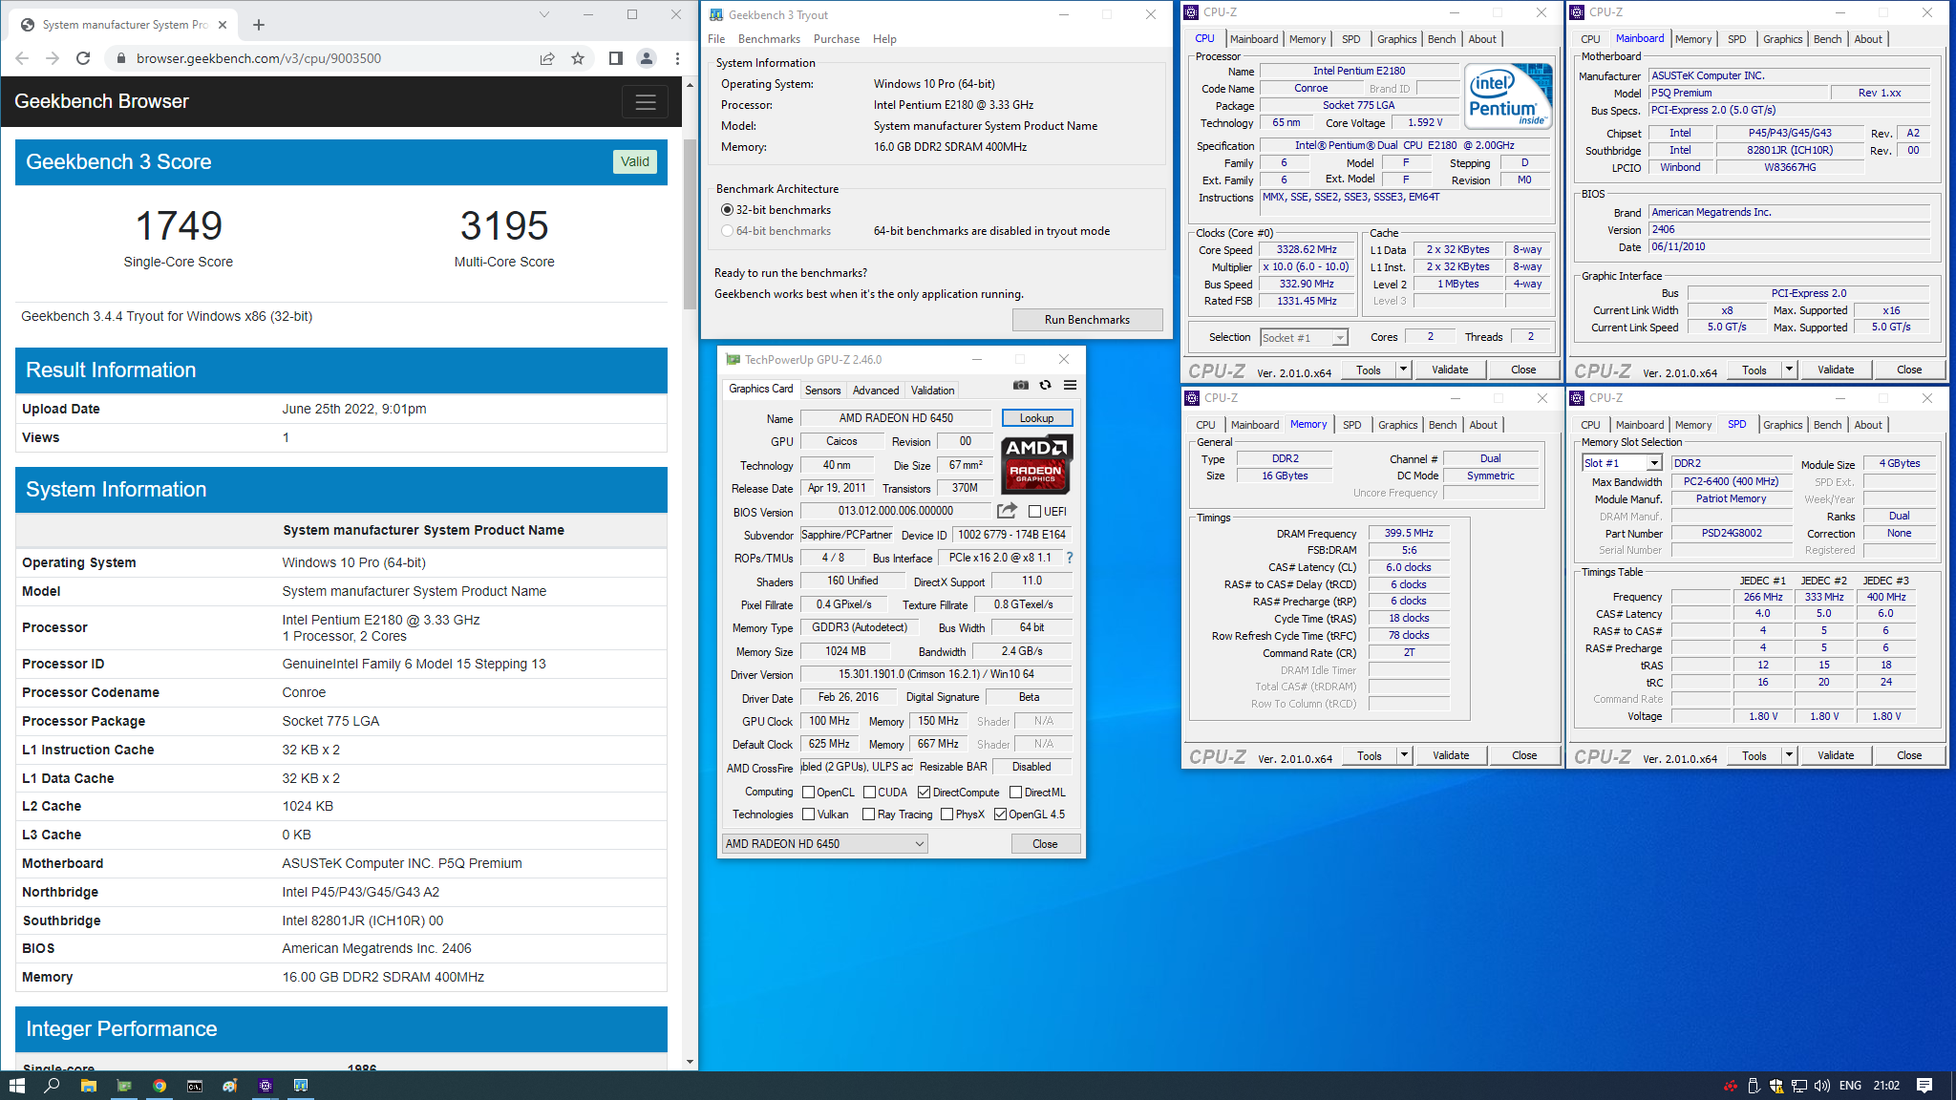Screen dimensions: 1956x1100
Task: Open the AMD RADEON HD 6450 GPU dropdown
Action: click(x=824, y=844)
